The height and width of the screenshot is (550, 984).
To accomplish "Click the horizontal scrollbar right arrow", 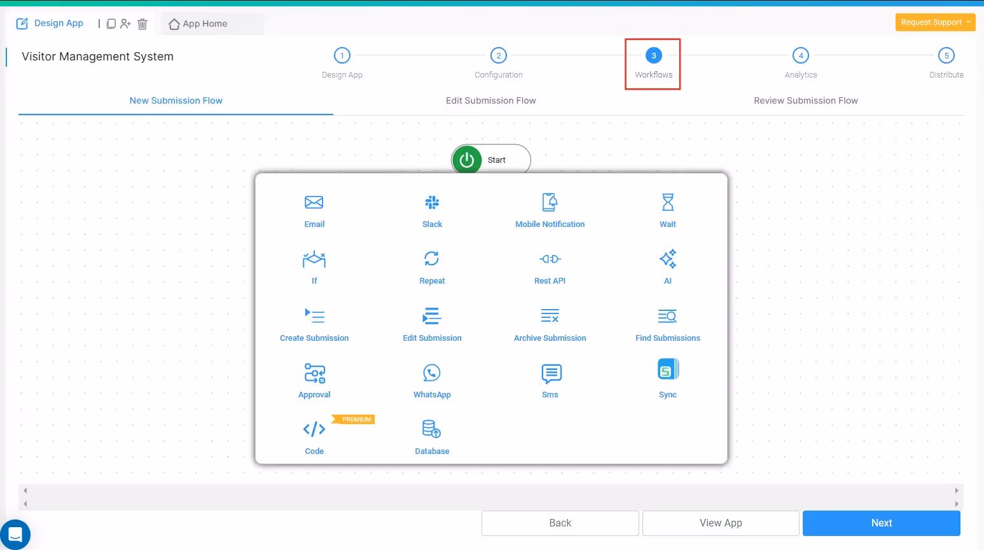I will (x=957, y=491).
